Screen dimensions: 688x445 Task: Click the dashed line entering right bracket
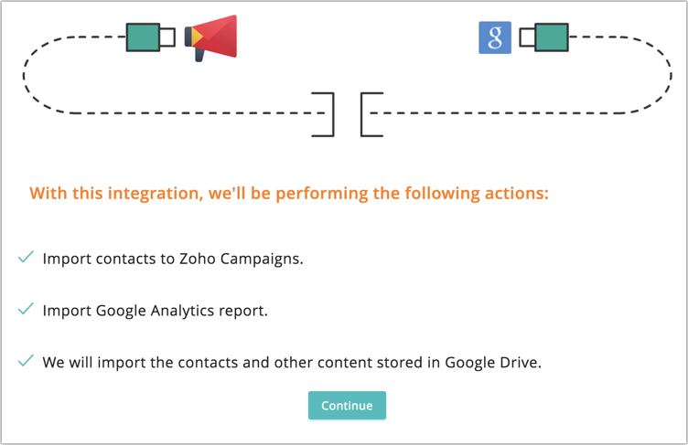[496, 113]
